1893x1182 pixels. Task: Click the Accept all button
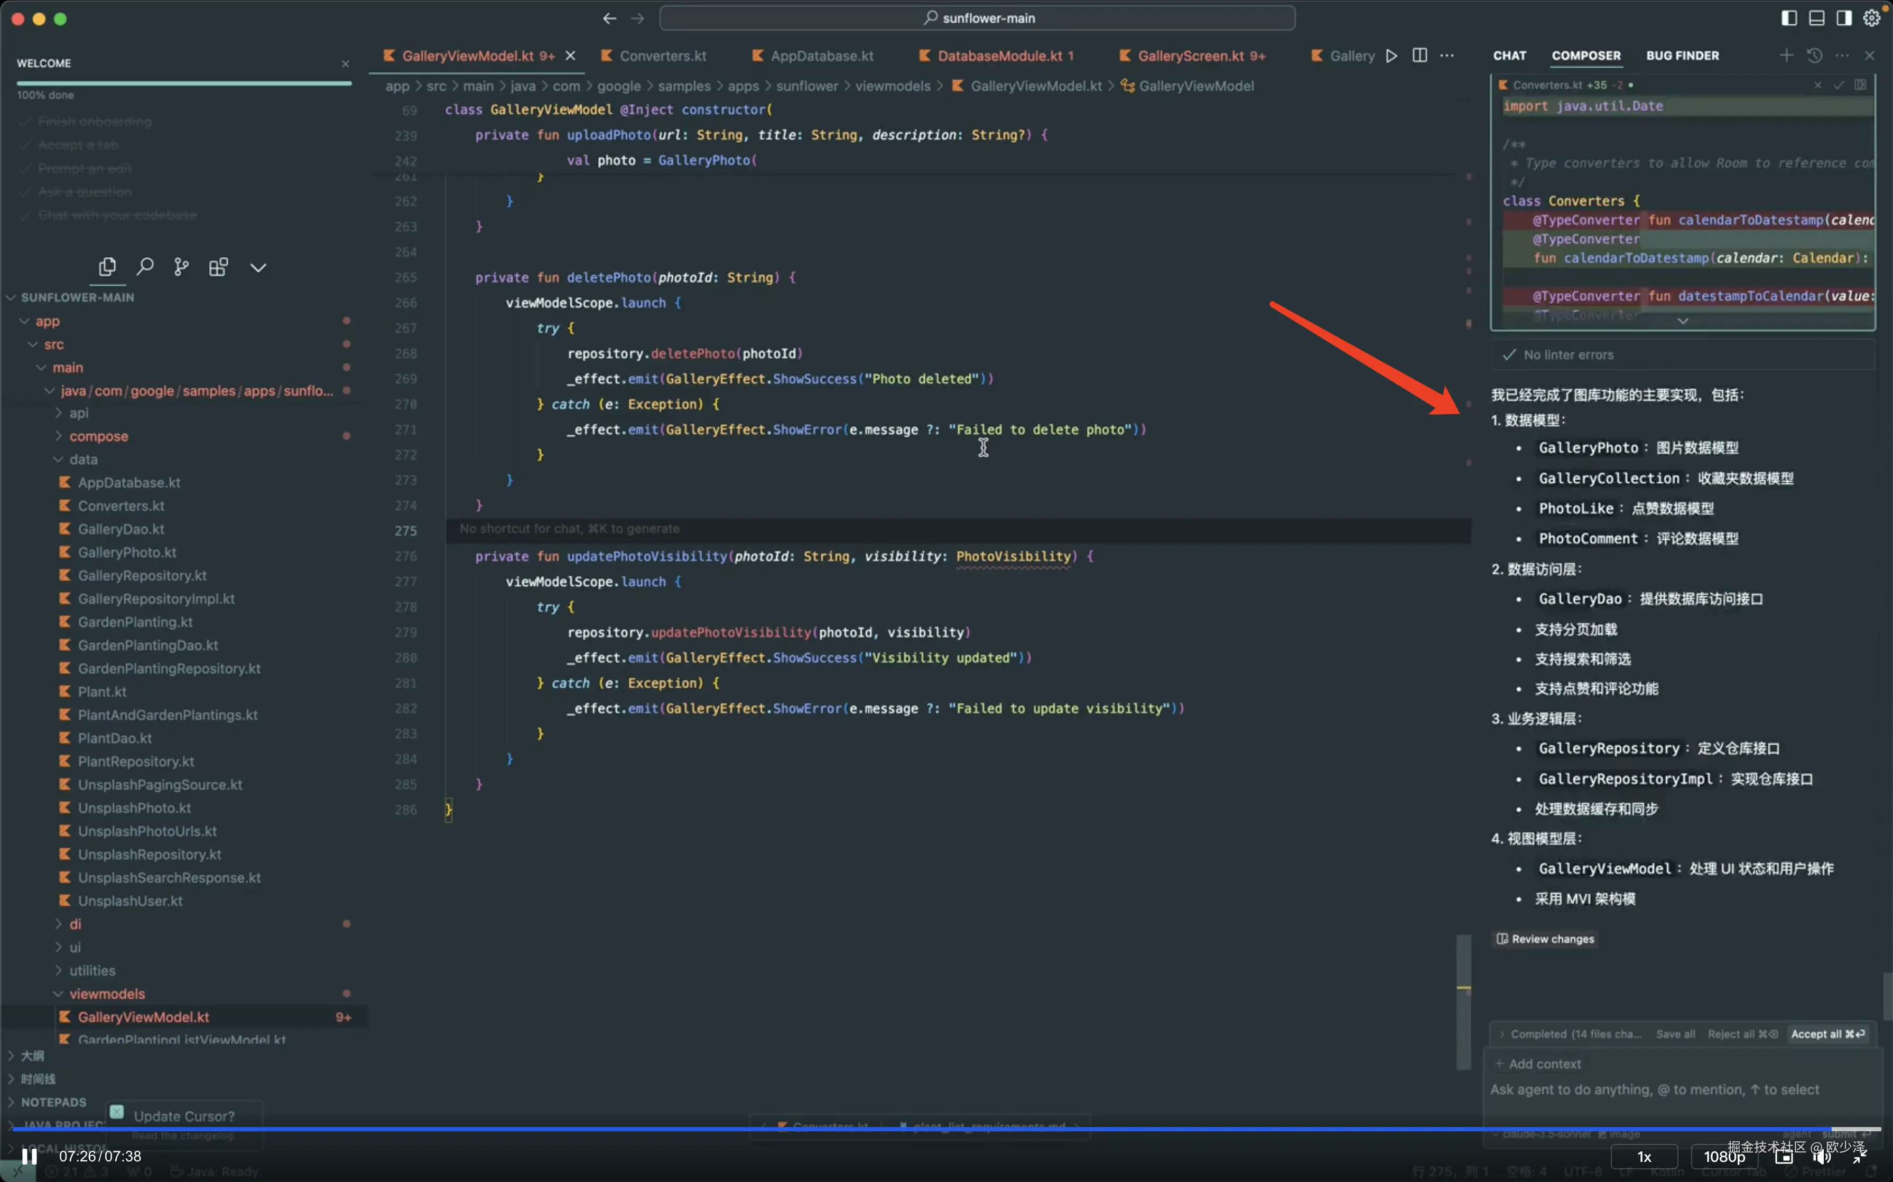[1827, 1034]
